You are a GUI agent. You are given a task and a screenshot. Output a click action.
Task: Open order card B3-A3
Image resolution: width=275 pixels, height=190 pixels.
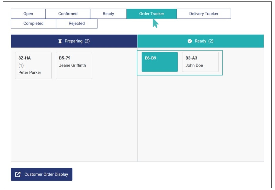(x=200, y=62)
